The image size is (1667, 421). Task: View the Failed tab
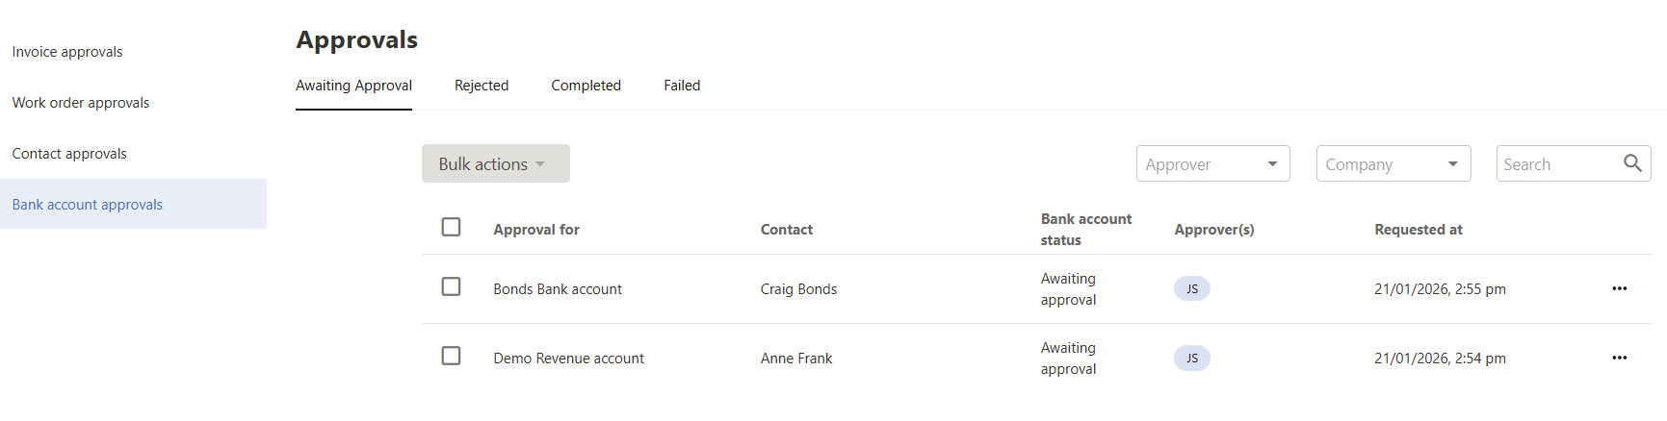coord(682,86)
